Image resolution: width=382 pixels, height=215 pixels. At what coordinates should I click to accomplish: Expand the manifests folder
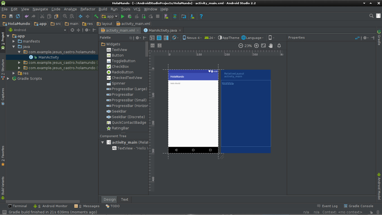tap(13, 41)
